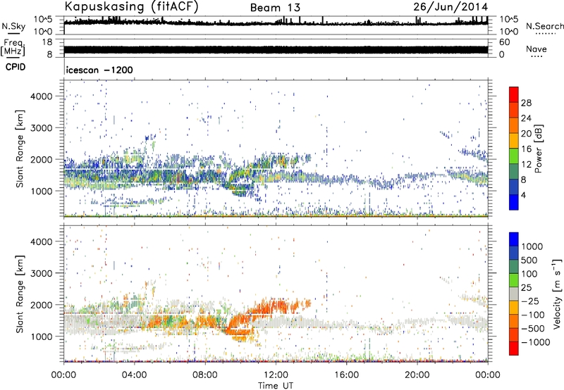
Task: Click the '08:00' time tick label
Action: (x=205, y=375)
